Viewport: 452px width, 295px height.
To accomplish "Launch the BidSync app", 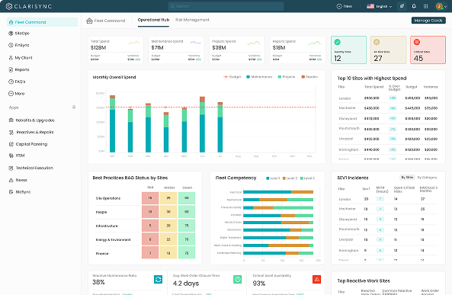I will pyautogui.click(x=20, y=192).
